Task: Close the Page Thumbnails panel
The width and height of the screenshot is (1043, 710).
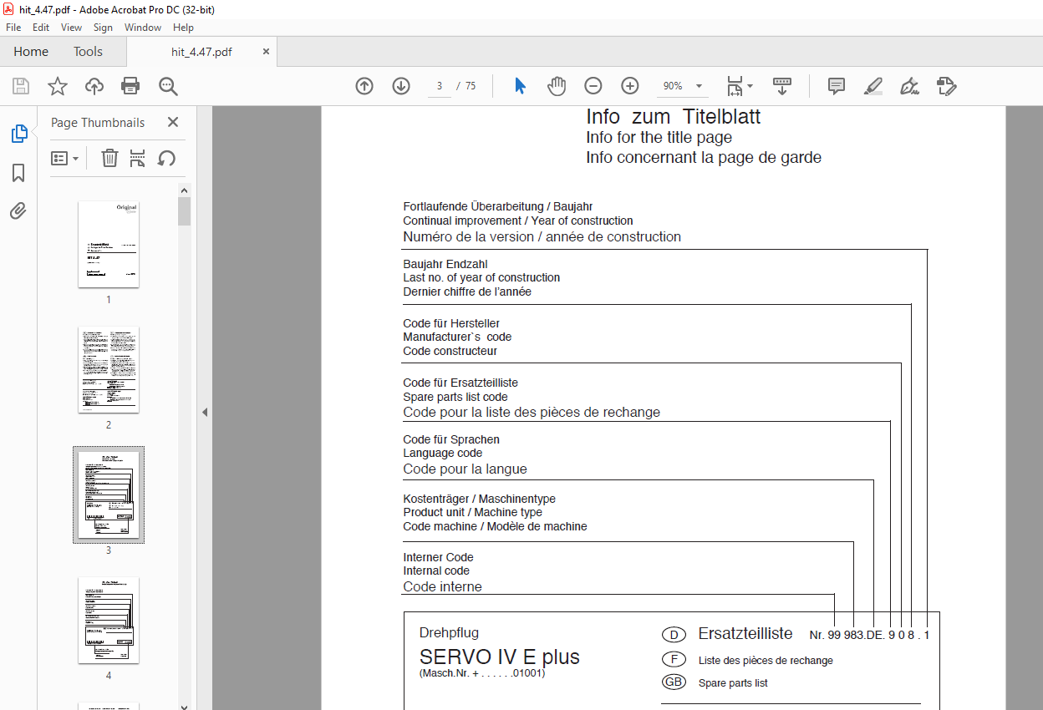Action: [173, 122]
